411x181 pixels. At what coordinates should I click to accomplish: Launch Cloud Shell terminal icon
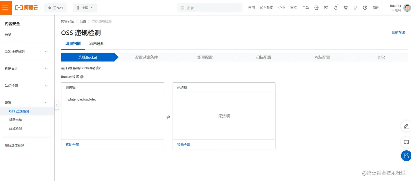point(326,8)
